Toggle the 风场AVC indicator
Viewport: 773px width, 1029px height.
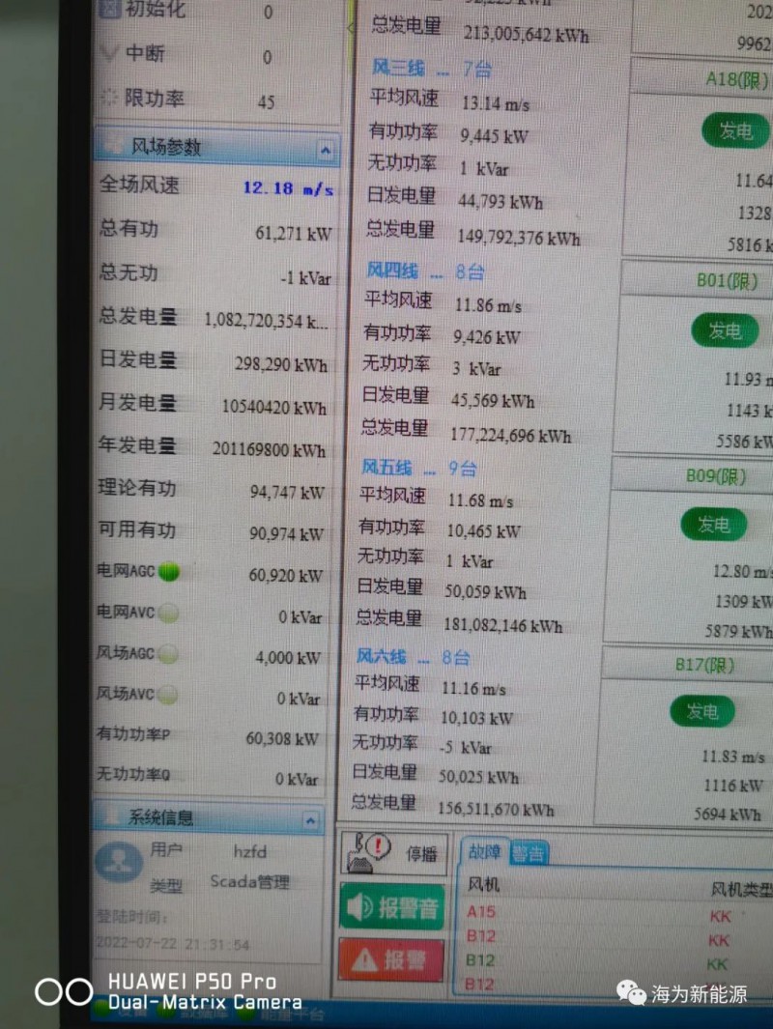pos(167,695)
